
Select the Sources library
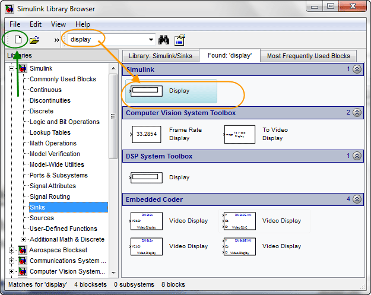(x=42, y=218)
